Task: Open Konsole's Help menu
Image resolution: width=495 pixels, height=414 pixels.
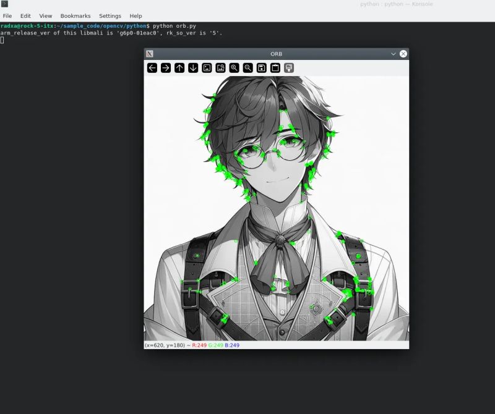Action: coord(135,15)
